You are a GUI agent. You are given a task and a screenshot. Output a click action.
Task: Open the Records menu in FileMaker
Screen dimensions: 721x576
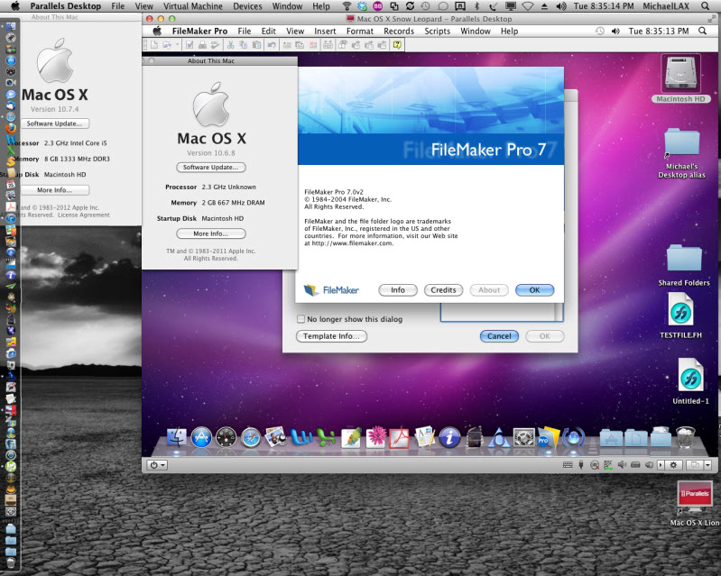(x=399, y=31)
